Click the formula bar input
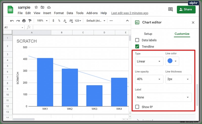Image resolution: width=202 pixels, height=124 pixels. point(82,27)
